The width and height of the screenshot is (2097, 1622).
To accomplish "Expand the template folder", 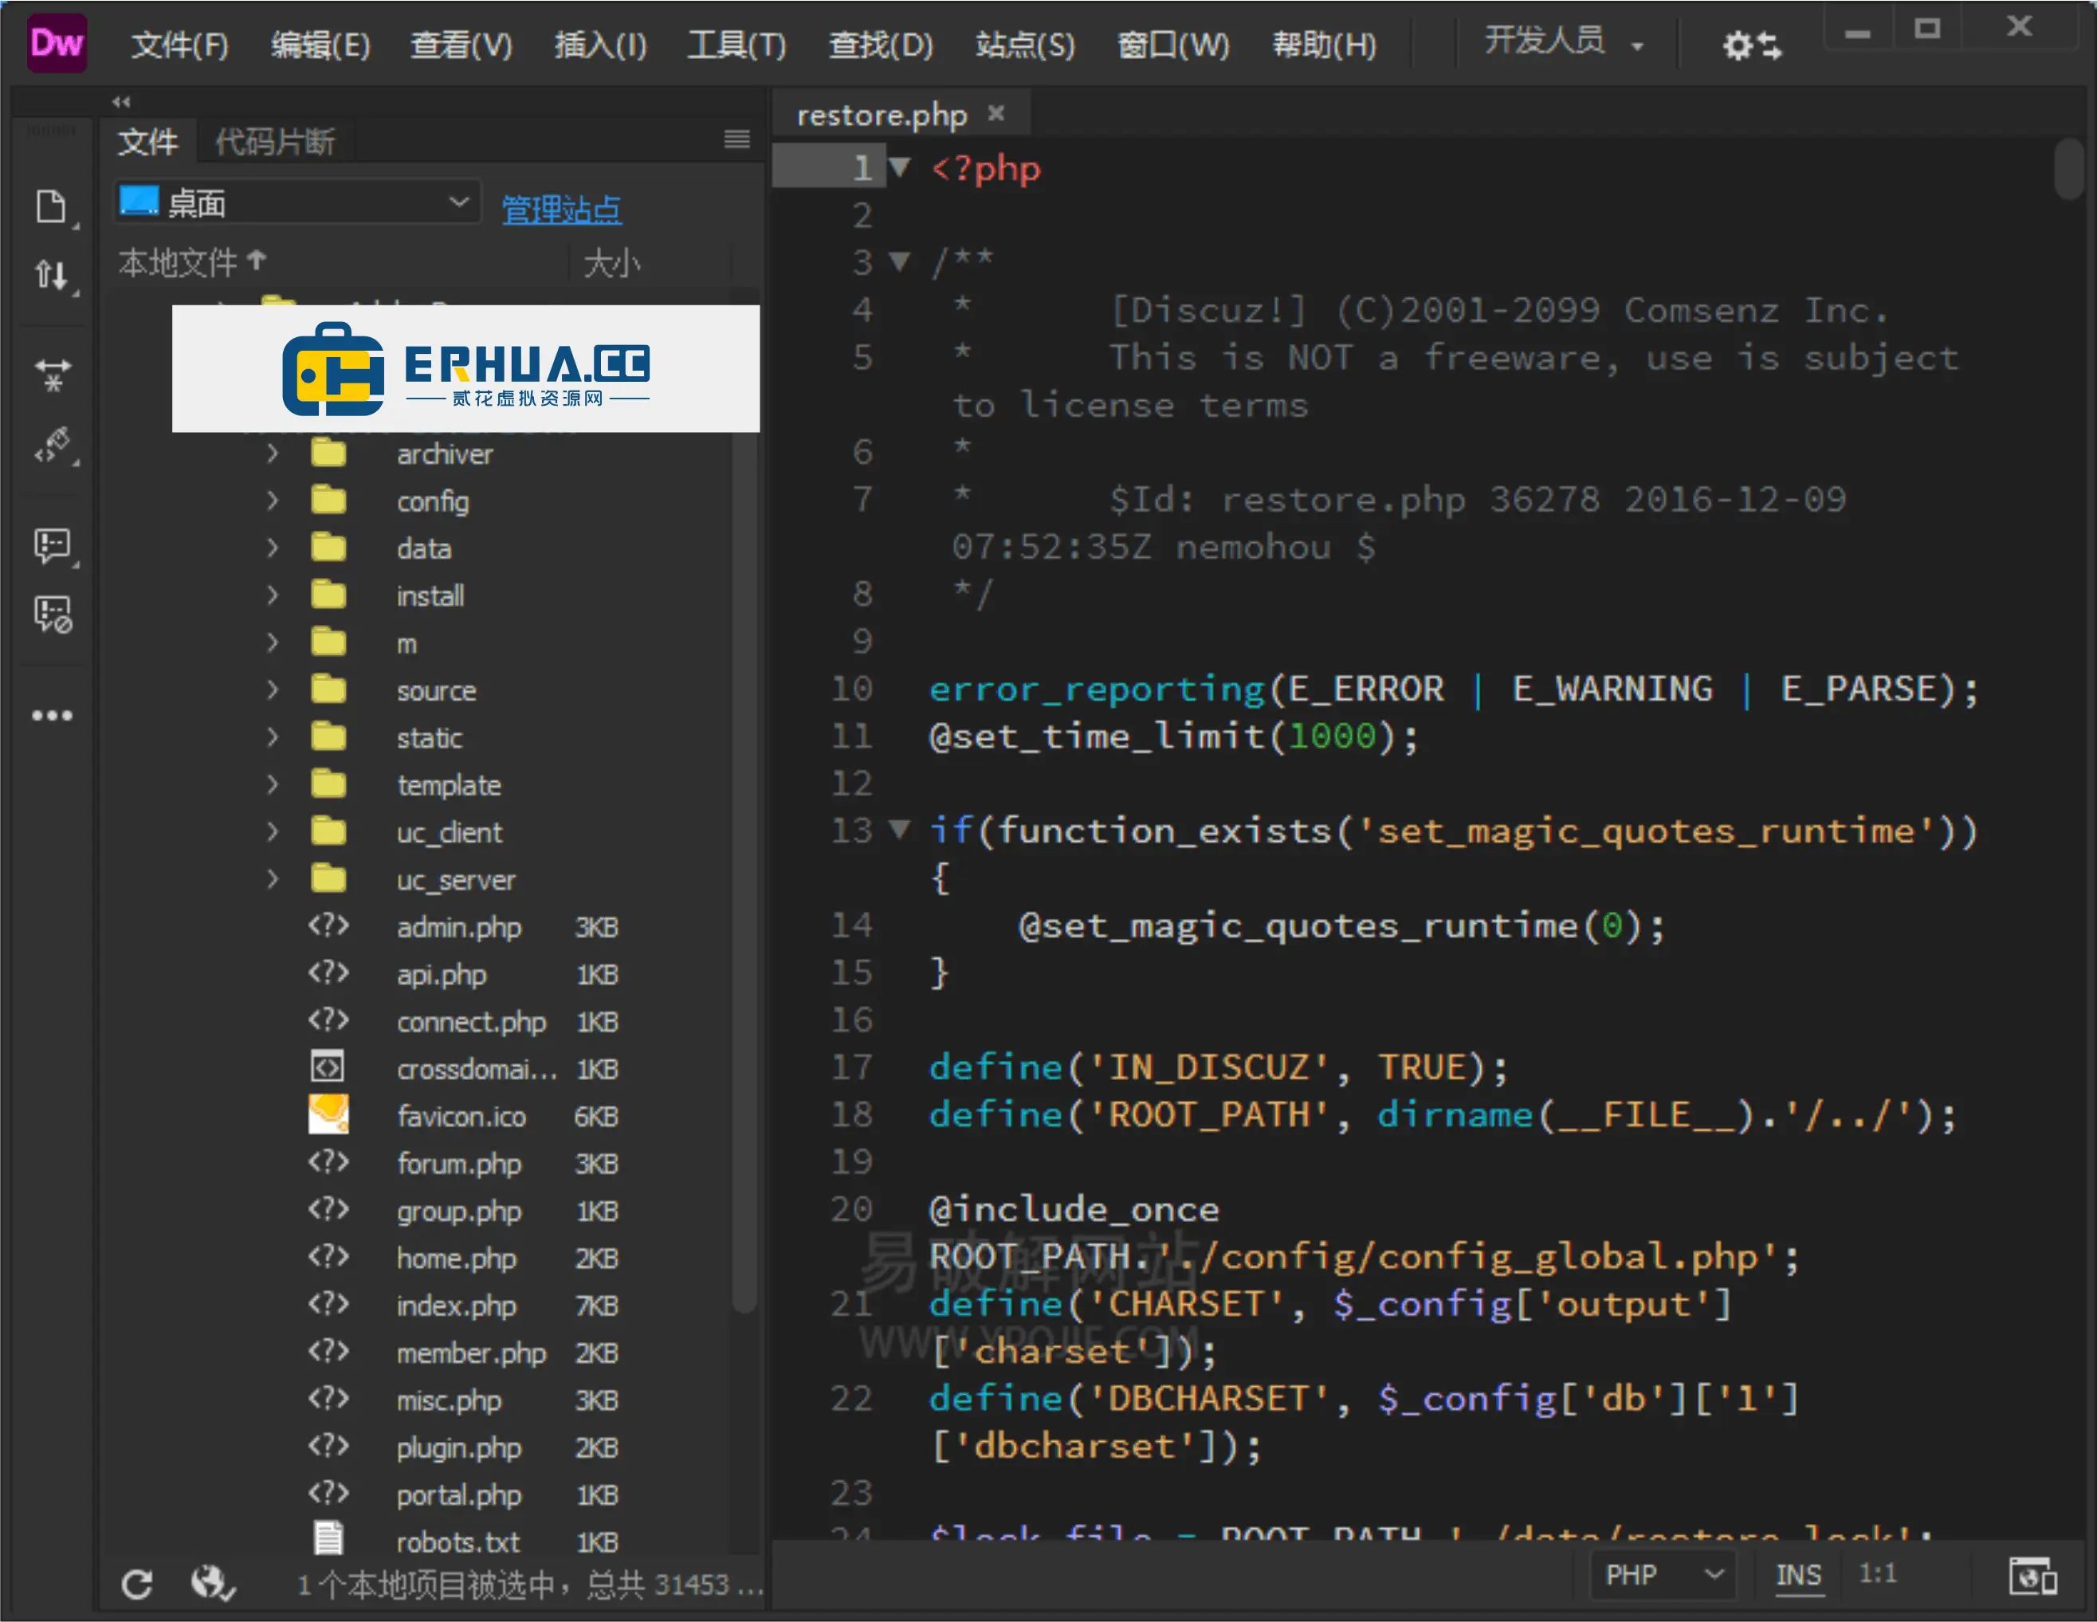I will pyautogui.click(x=273, y=784).
